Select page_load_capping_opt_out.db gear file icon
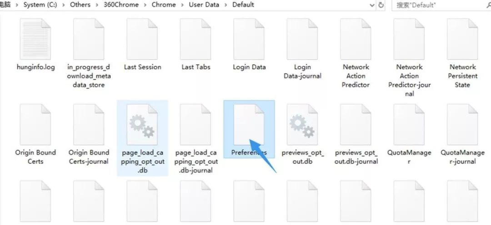491x225 pixels. (x=142, y=124)
